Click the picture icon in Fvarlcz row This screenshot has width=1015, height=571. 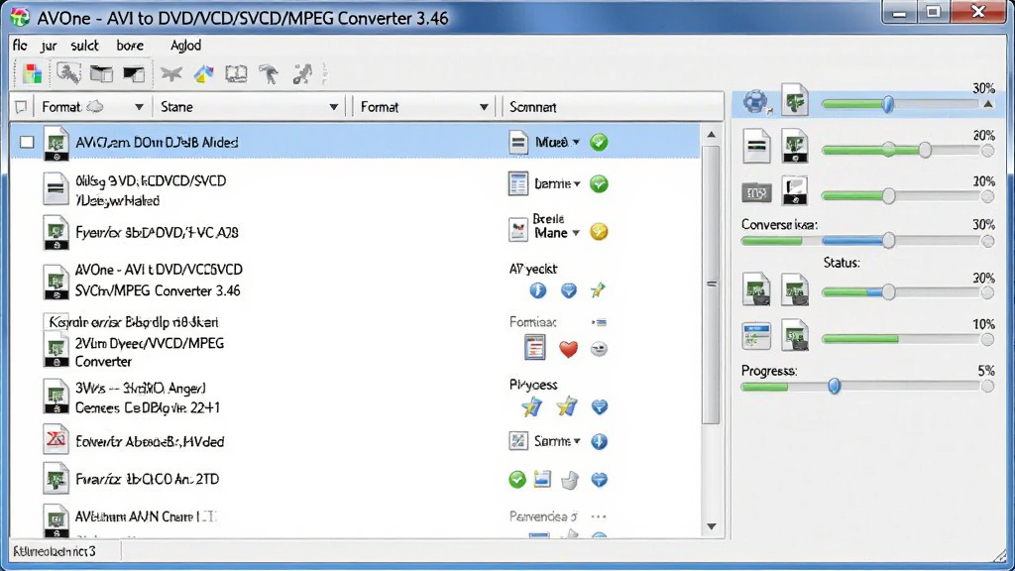pos(542,479)
